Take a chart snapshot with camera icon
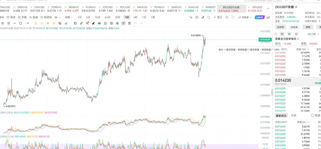The height and width of the screenshot is (149, 321). tap(197, 17)
